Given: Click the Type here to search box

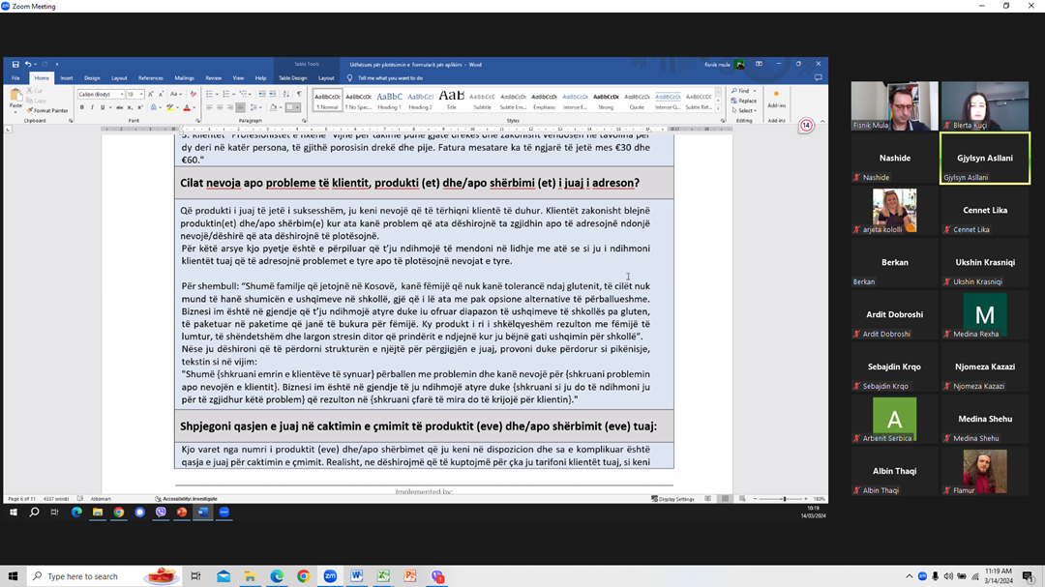Looking at the screenshot, I should pyautogui.click(x=105, y=576).
